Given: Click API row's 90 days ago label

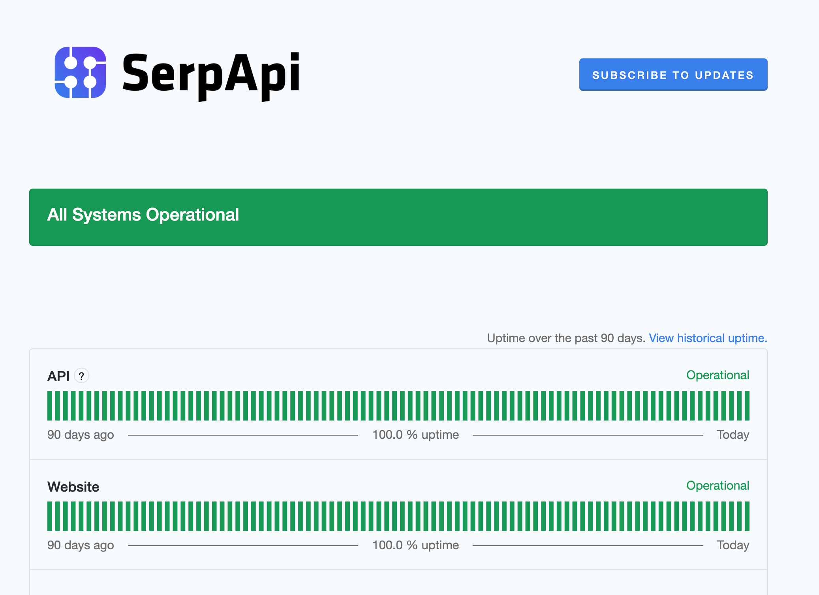Looking at the screenshot, I should pos(81,435).
